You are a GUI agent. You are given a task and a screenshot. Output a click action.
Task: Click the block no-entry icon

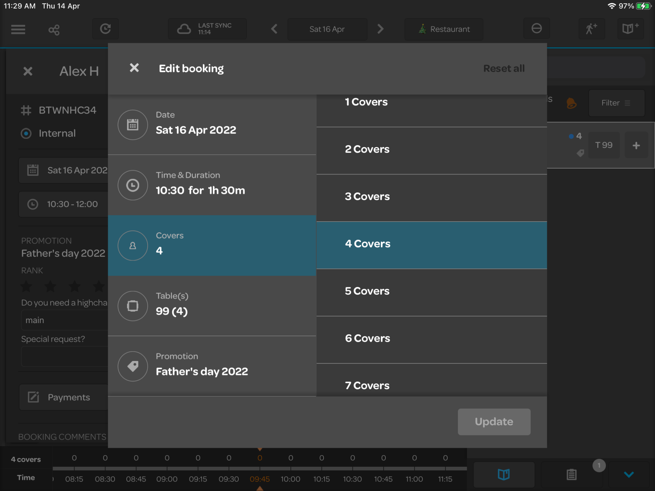[x=536, y=29]
